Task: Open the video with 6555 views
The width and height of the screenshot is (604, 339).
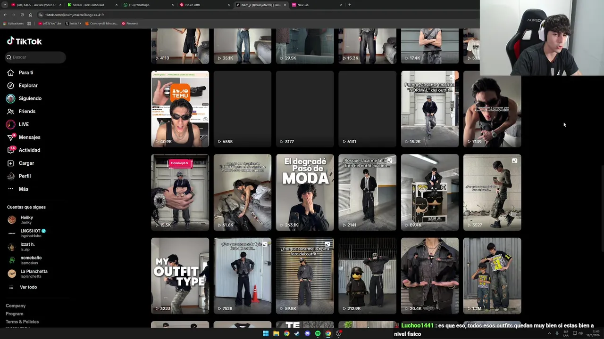Action: click(x=242, y=109)
